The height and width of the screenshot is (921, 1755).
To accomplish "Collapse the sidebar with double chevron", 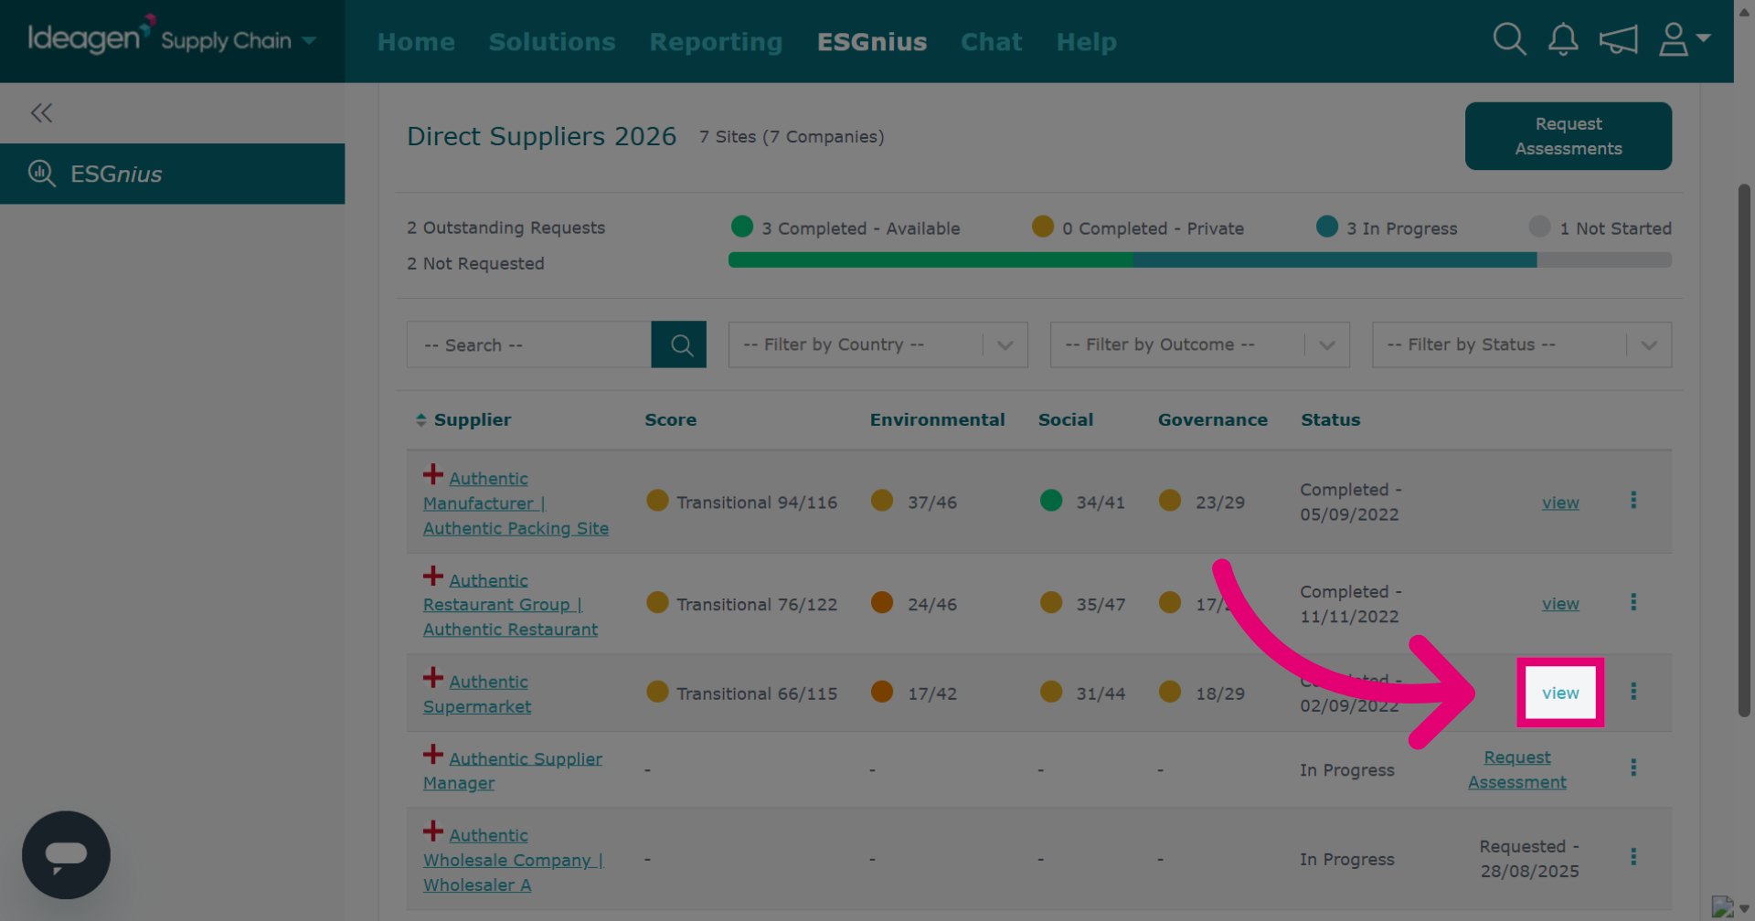I will [x=41, y=113].
